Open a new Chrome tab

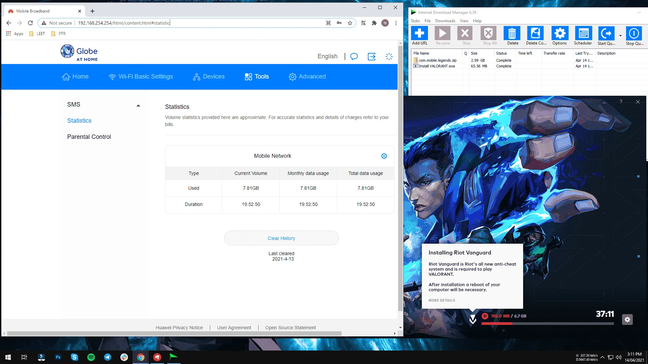coord(92,11)
